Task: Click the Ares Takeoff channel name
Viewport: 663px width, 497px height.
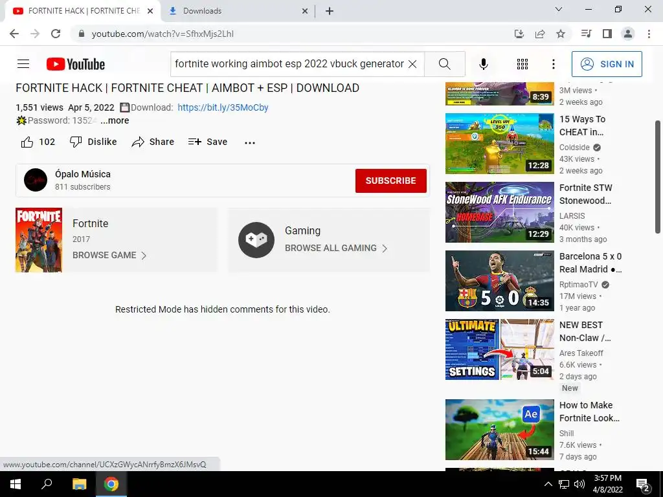Action: pyautogui.click(x=581, y=353)
